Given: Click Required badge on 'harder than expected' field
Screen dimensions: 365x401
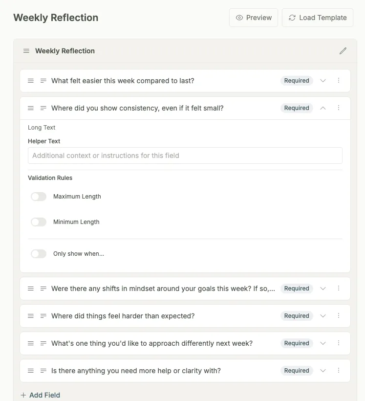Looking at the screenshot, I should (297, 316).
